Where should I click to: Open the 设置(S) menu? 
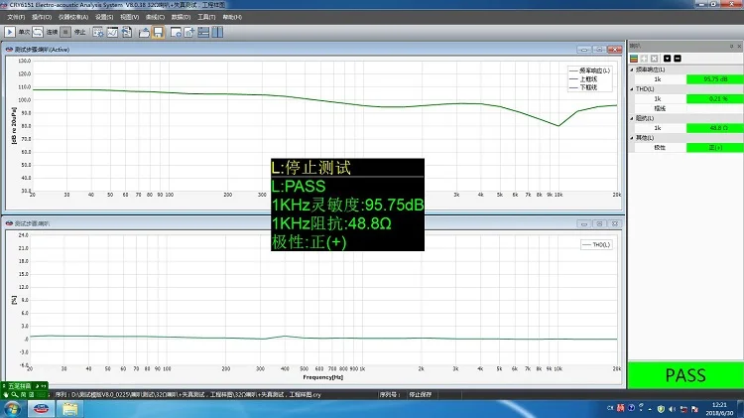pyautogui.click(x=105, y=17)
